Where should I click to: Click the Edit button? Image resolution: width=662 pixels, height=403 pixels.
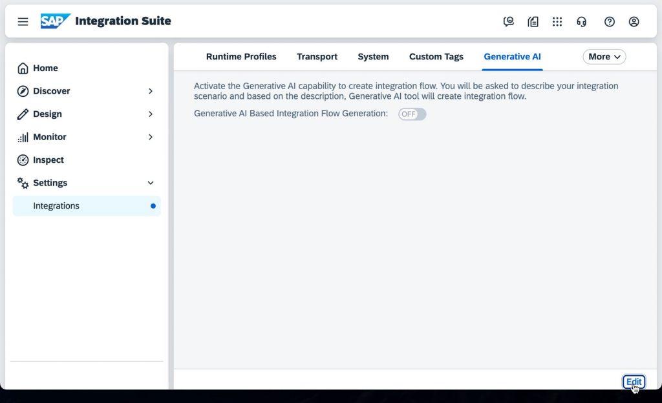634,382
